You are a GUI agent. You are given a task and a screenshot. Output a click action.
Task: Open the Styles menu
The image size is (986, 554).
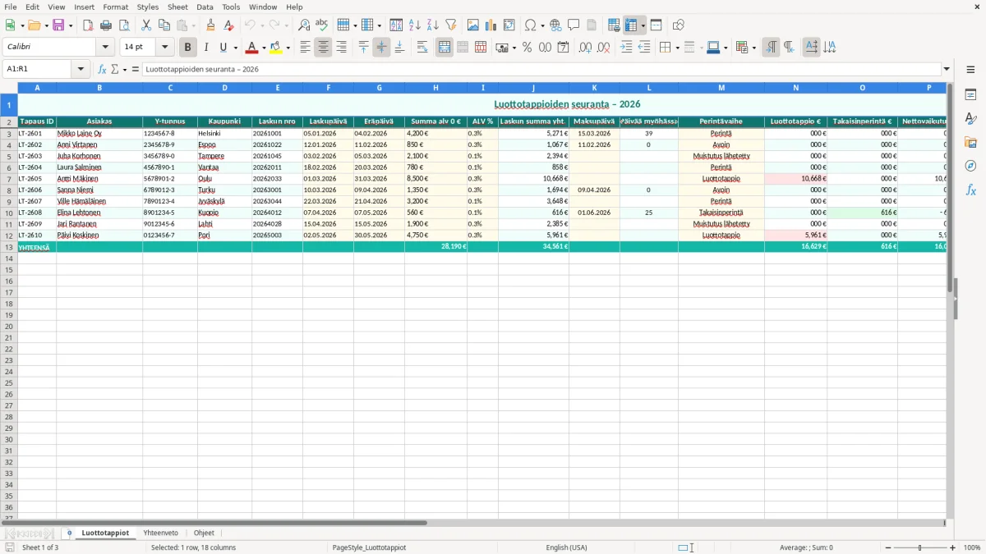pos(148,7)
